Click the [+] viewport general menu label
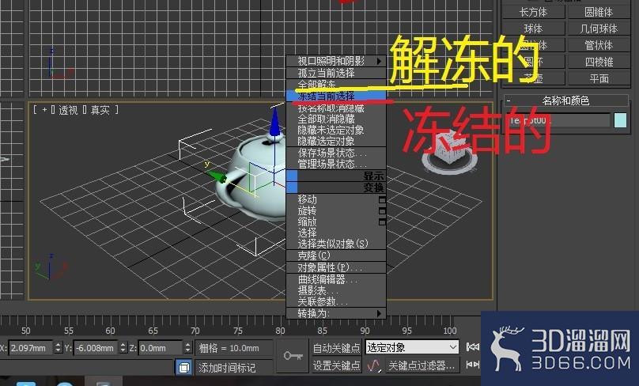This screenshot has height=386, width=639. [44, 110]
